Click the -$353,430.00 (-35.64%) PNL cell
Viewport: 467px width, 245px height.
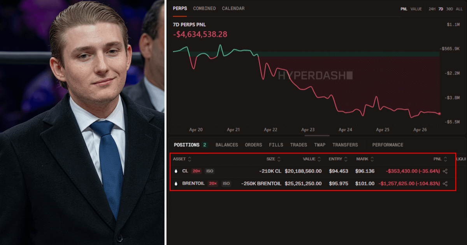(413, 171)
